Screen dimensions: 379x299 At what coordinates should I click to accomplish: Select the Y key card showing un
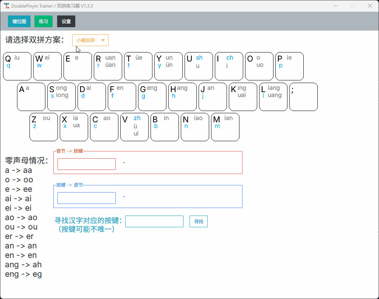click(x=168, y=66)
